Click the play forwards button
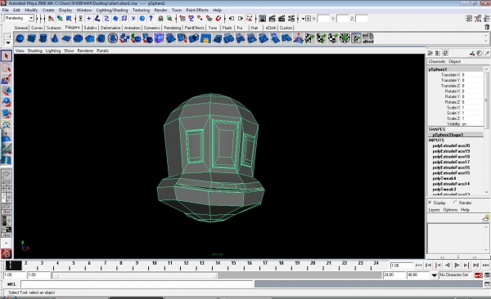491x299 pixels. click(457, 266)
